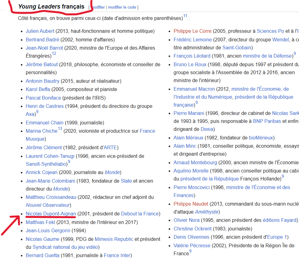Click the section's modifier le code link
The height and width of the screenshot is (258, 299).
click(122, 7)
